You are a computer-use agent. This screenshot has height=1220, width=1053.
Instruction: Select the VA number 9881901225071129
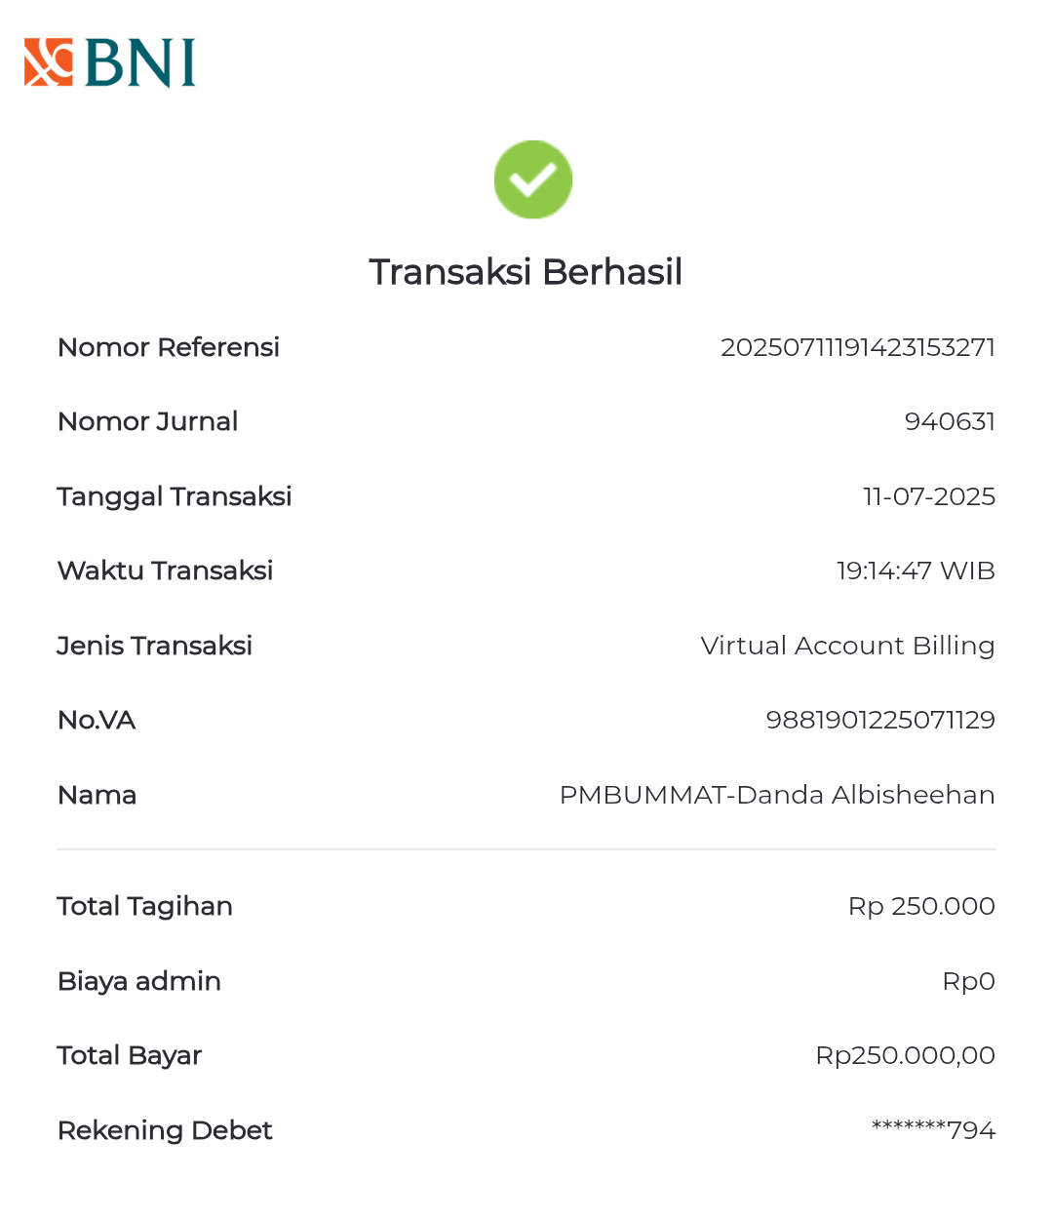880,720
